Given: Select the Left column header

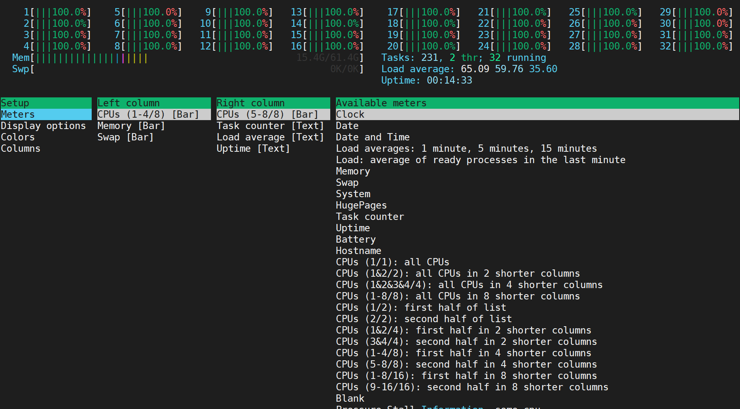Looking at the screenshot, I should click(154, 103).
